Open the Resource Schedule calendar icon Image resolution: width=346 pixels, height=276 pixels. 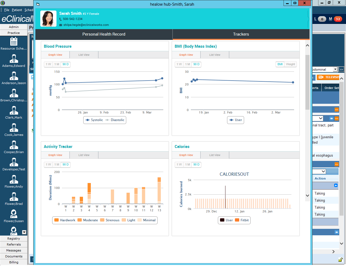[x=14, y=42]
